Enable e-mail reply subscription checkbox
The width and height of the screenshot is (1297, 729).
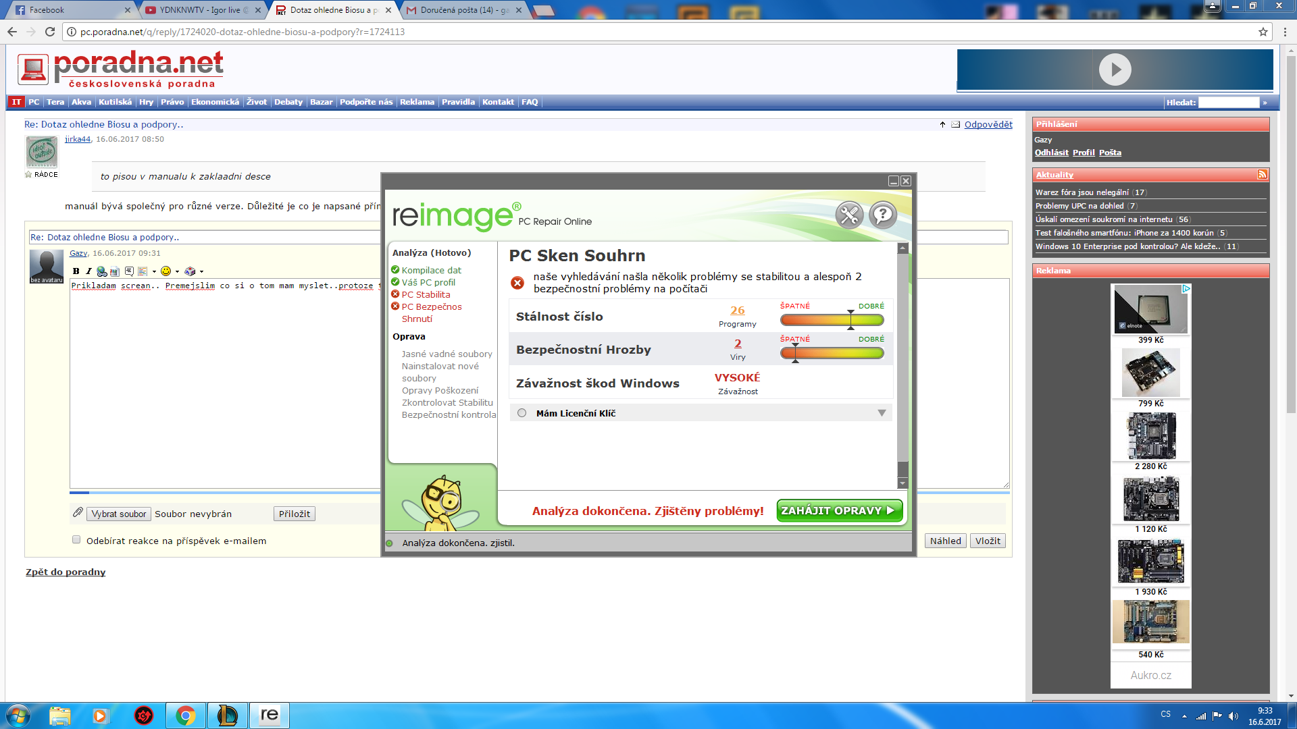click(x=76, y=540)
